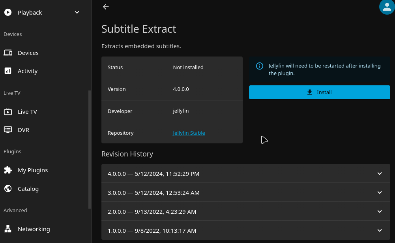Click the My Plugins puzzle icon
Viewport: 395px width, 243px height.
[x=8, y=170]
